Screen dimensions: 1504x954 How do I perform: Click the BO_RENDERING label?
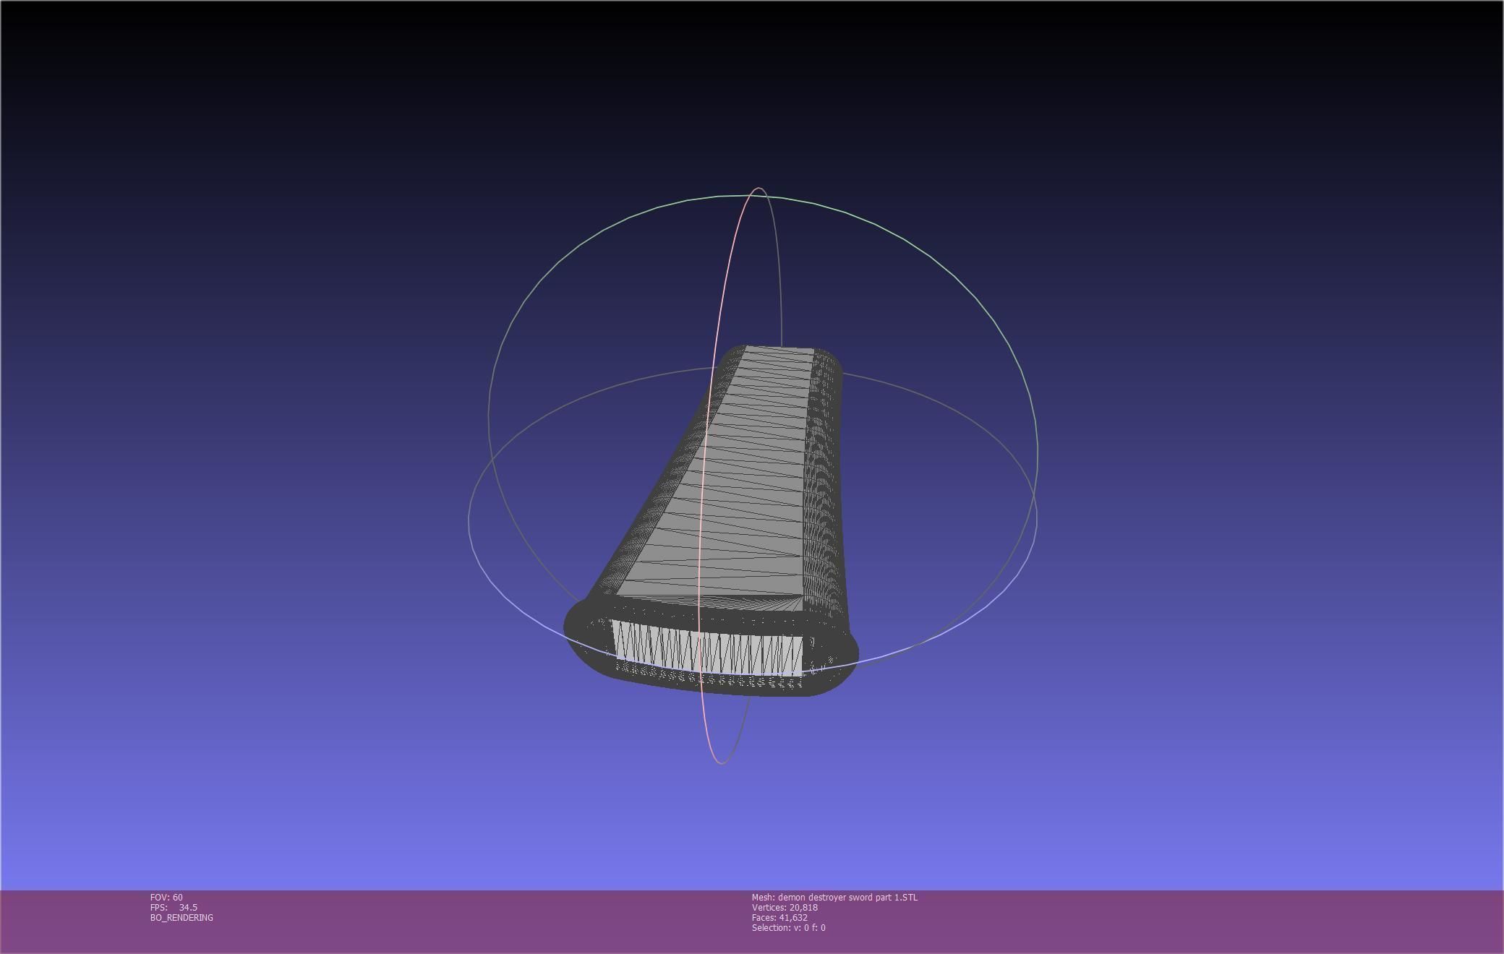point(181,917)
